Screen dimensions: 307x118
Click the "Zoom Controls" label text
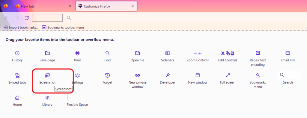point(198,60)
